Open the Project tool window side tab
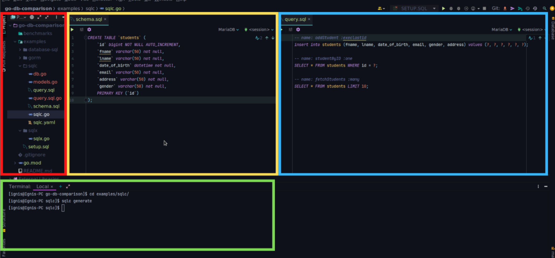Screen dimensions: 555x258 pyautogui.click(x=4, y=24)
